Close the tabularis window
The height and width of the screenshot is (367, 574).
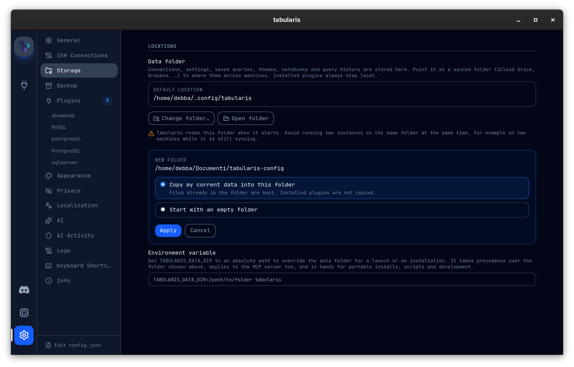pyautogui.click(x=553, y=20)
